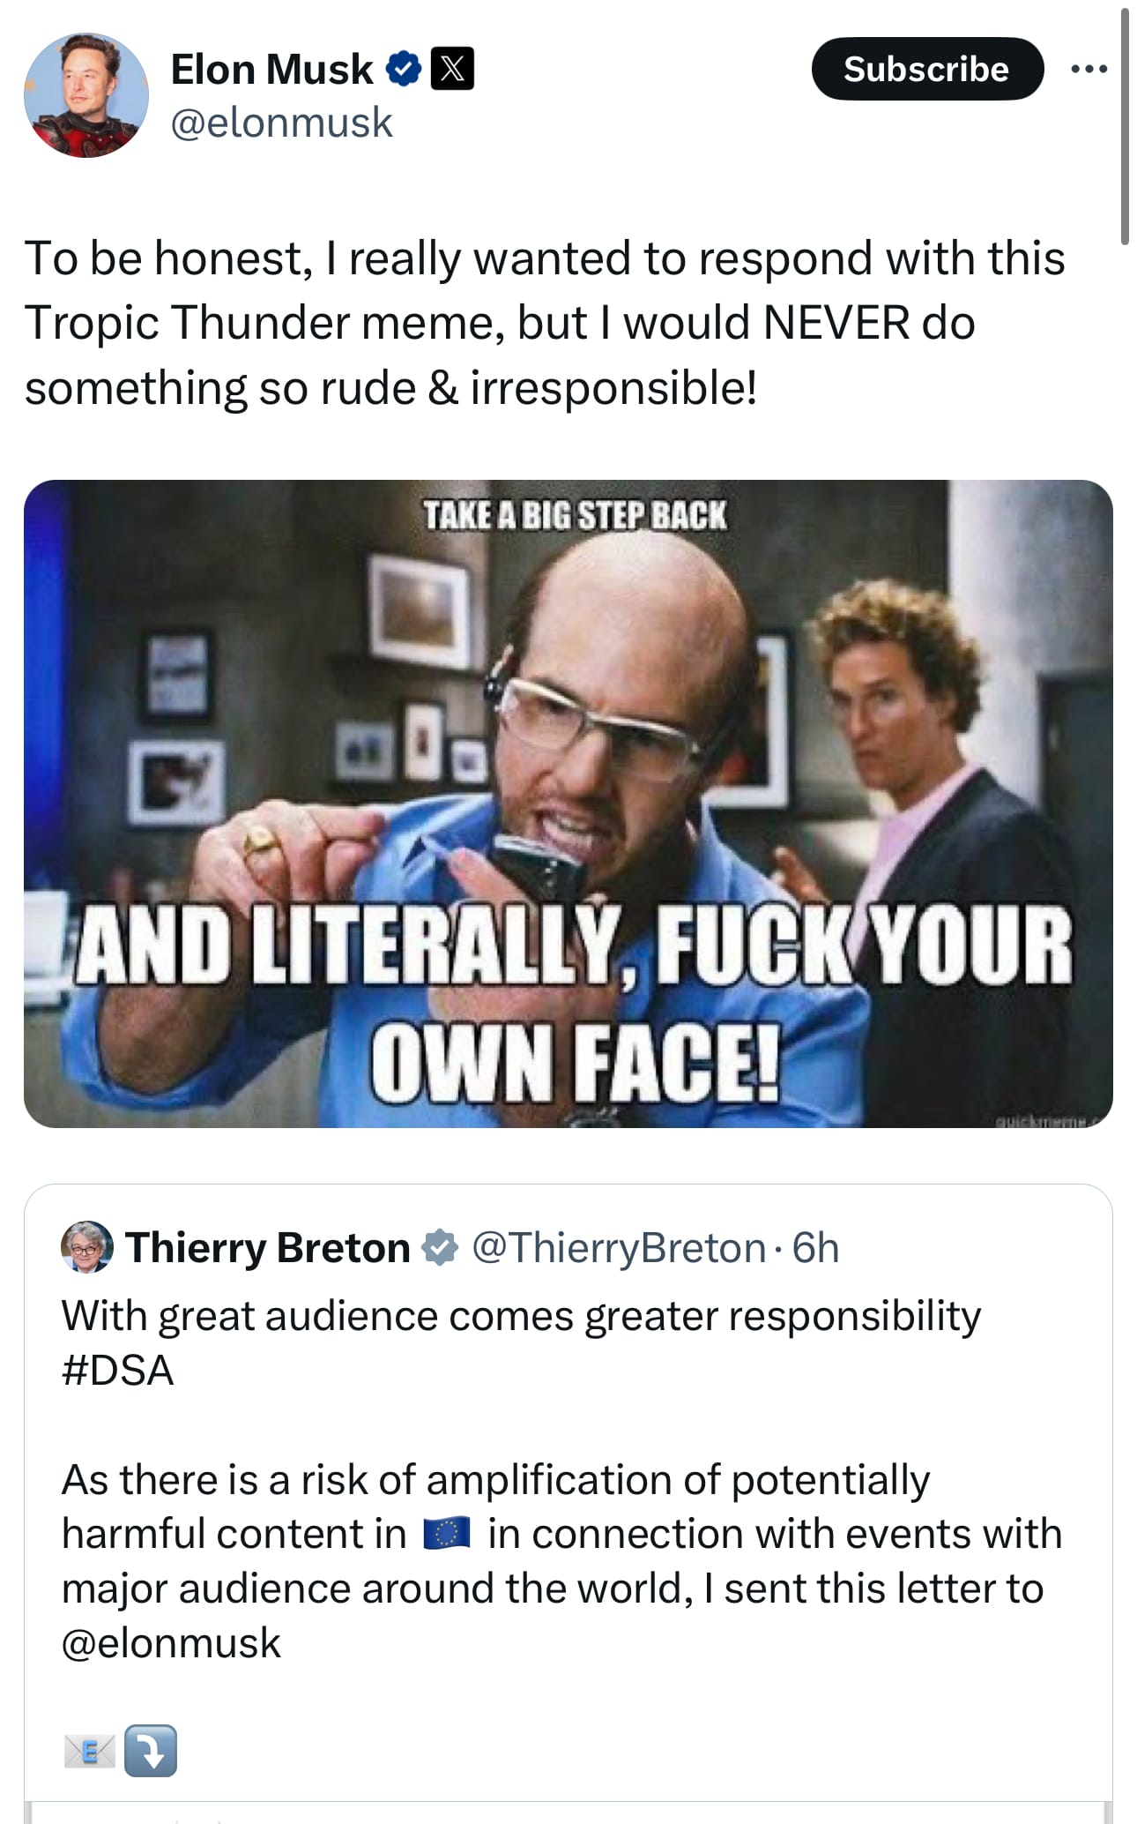Click the post text about Tropic Thunder
1137x1824 pixels.
(x=545, y=322)
